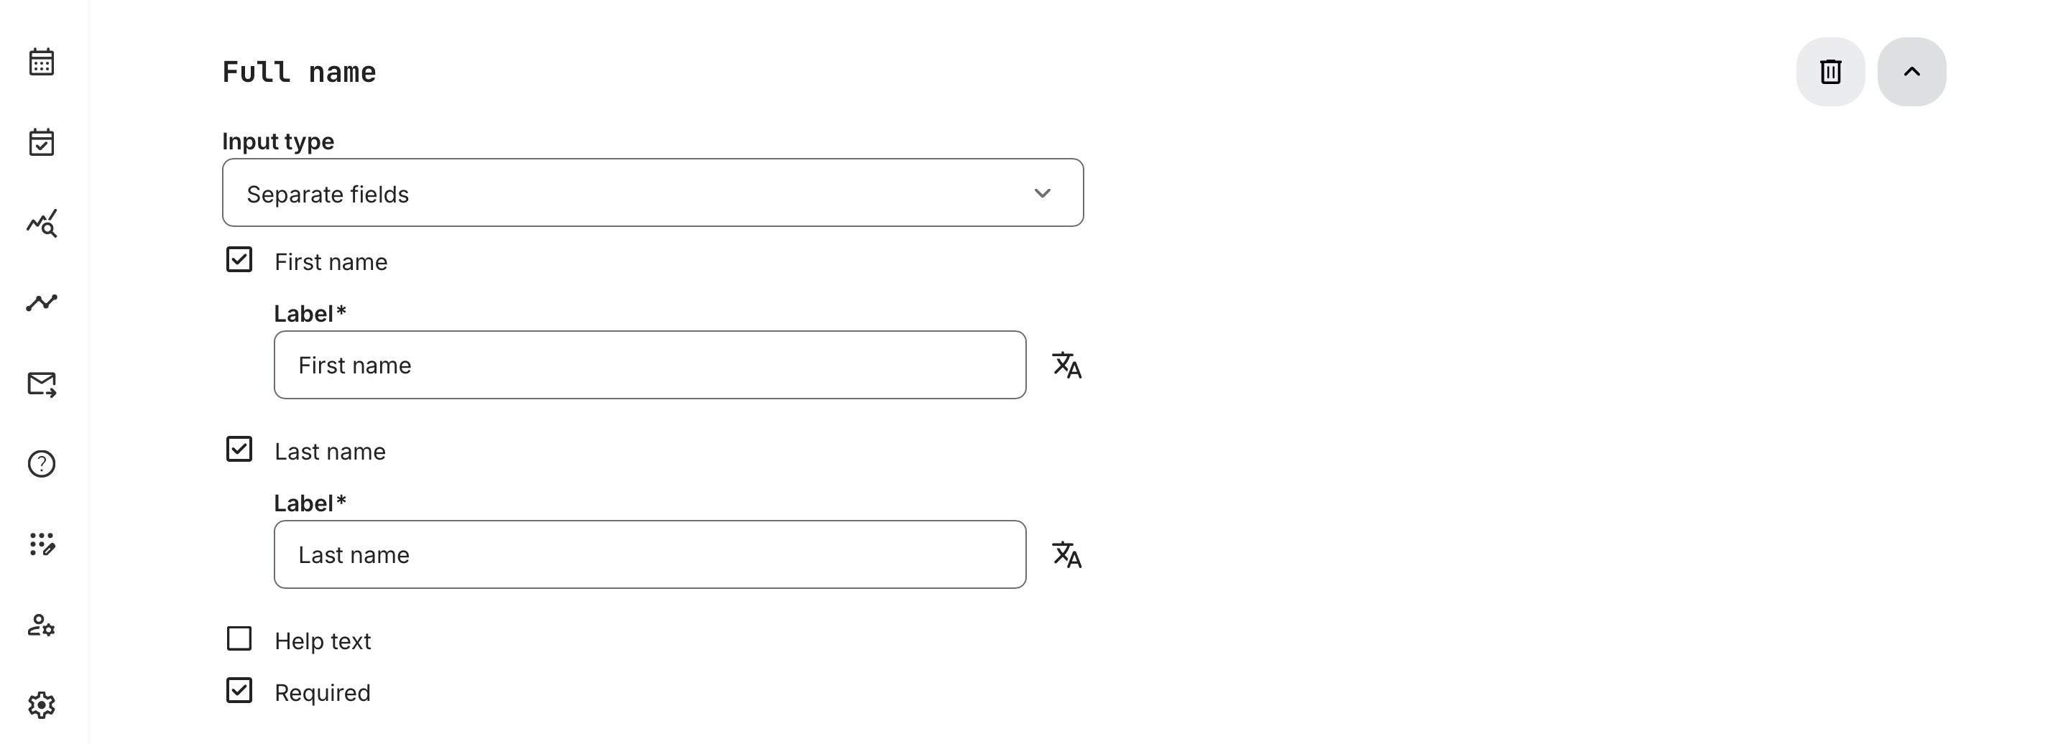Open the Input type dropdown
The width and height of the screenshot is (2058, 744).
coord(652,193)
